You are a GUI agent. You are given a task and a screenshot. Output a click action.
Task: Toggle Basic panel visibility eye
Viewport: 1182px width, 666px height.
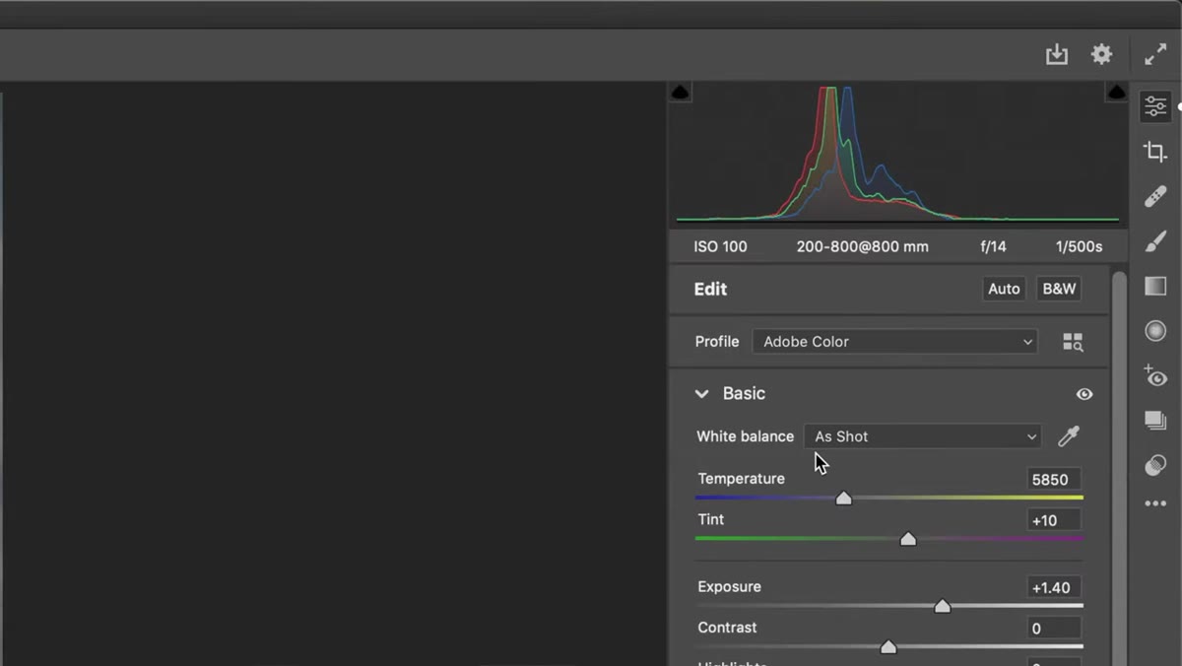[1084, 394]
